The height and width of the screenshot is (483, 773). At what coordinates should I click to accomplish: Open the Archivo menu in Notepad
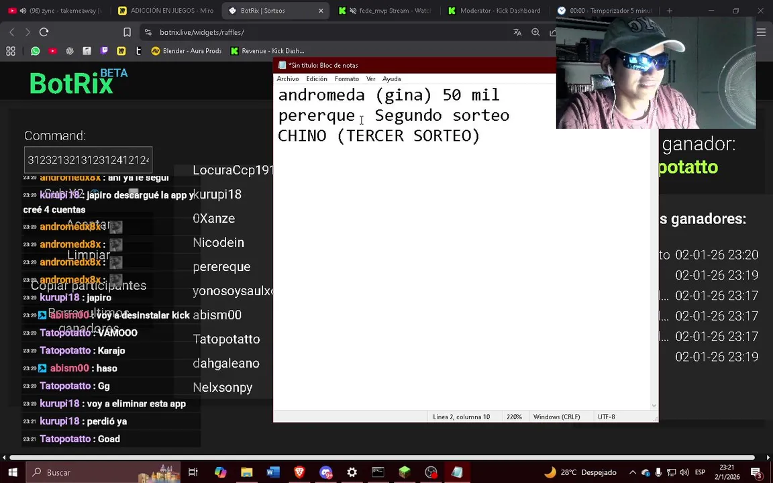287,79
